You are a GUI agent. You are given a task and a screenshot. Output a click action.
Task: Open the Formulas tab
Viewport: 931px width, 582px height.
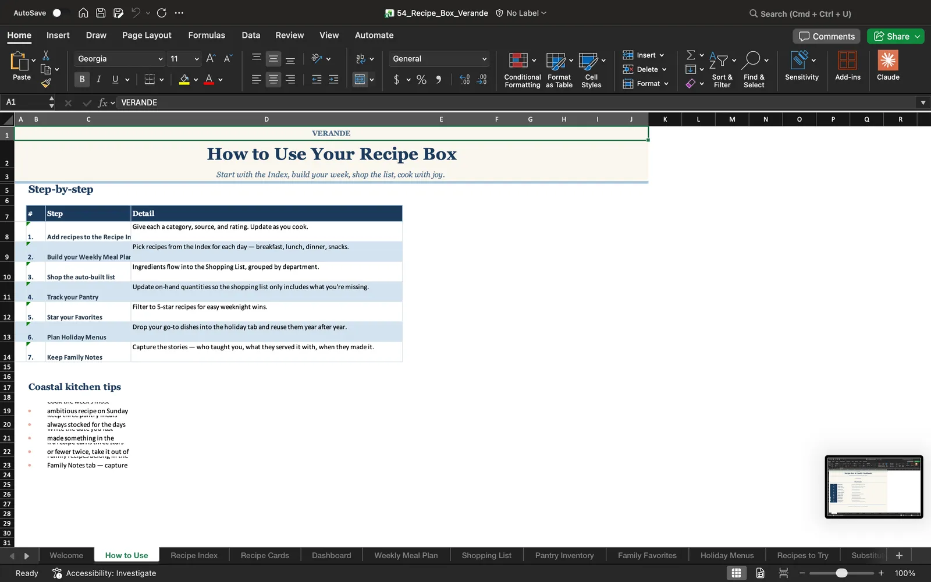(207, 35)
